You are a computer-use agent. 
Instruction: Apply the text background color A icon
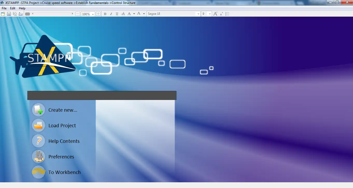click(139, 14)
